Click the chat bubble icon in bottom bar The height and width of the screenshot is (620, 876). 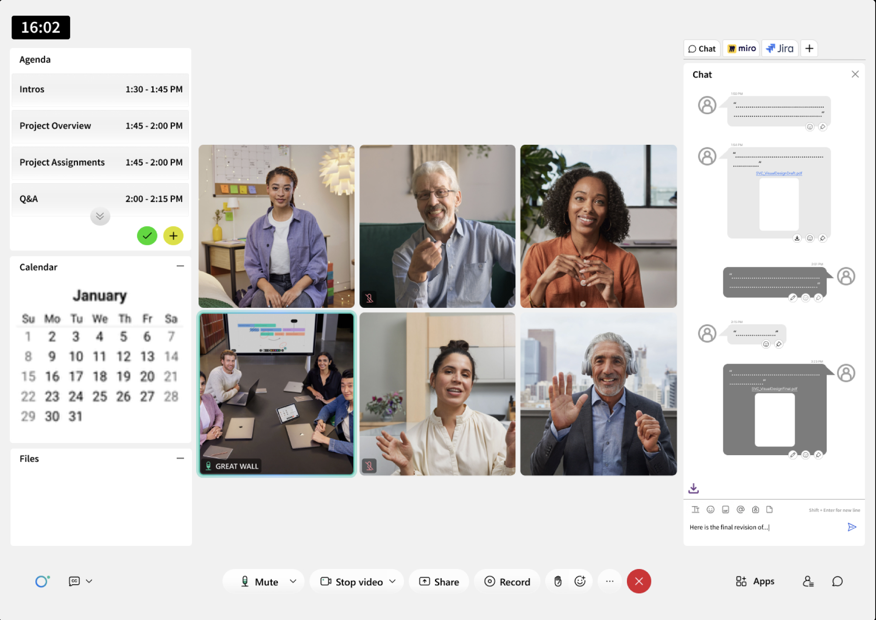tap(837, 581)
